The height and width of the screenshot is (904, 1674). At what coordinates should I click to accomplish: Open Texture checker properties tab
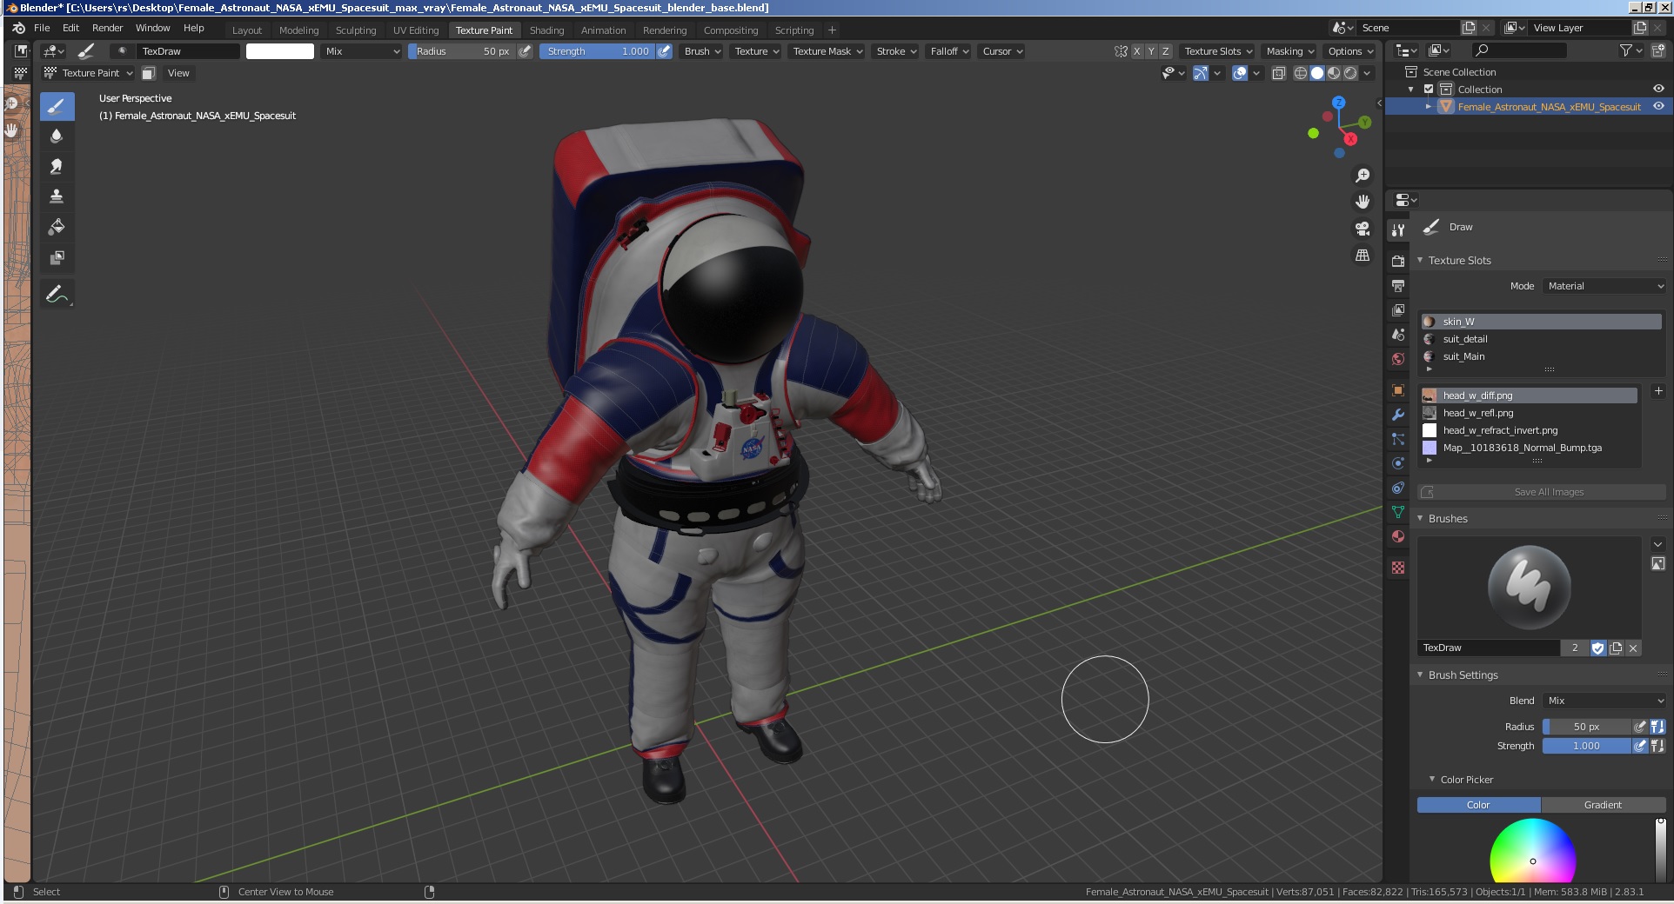tap(1398, 568)
